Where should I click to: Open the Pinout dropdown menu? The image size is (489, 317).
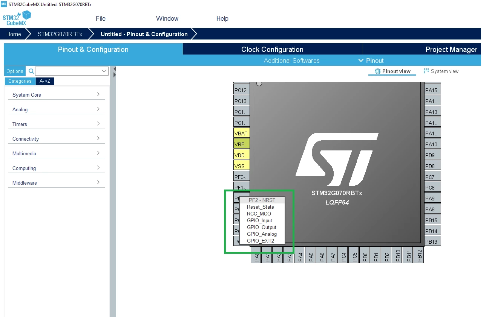pos(371,61)
